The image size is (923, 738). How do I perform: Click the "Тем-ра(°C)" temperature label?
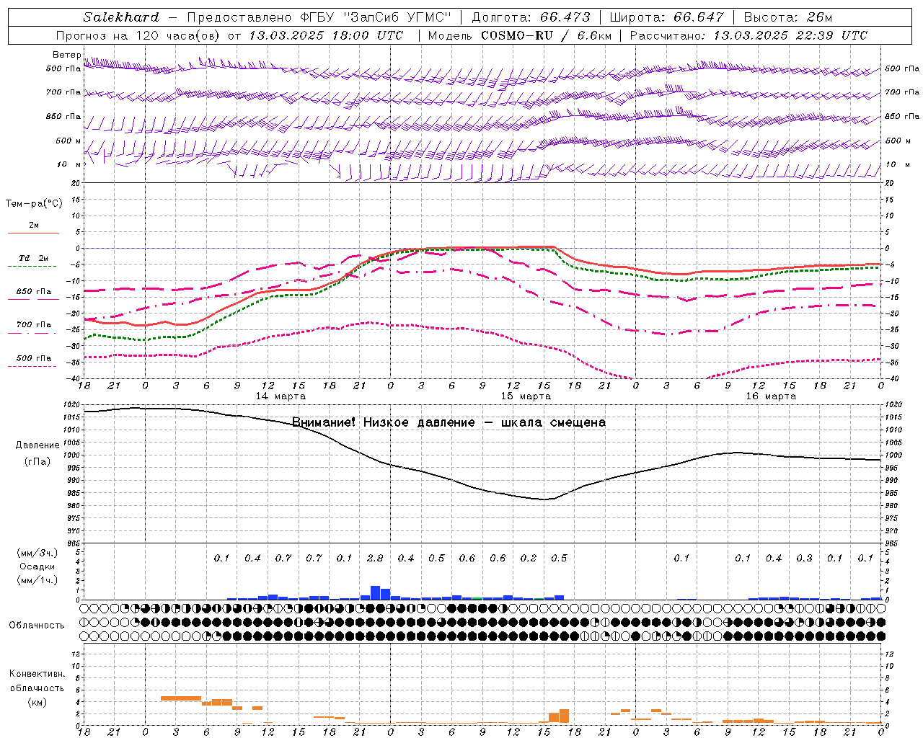(34, 204)
